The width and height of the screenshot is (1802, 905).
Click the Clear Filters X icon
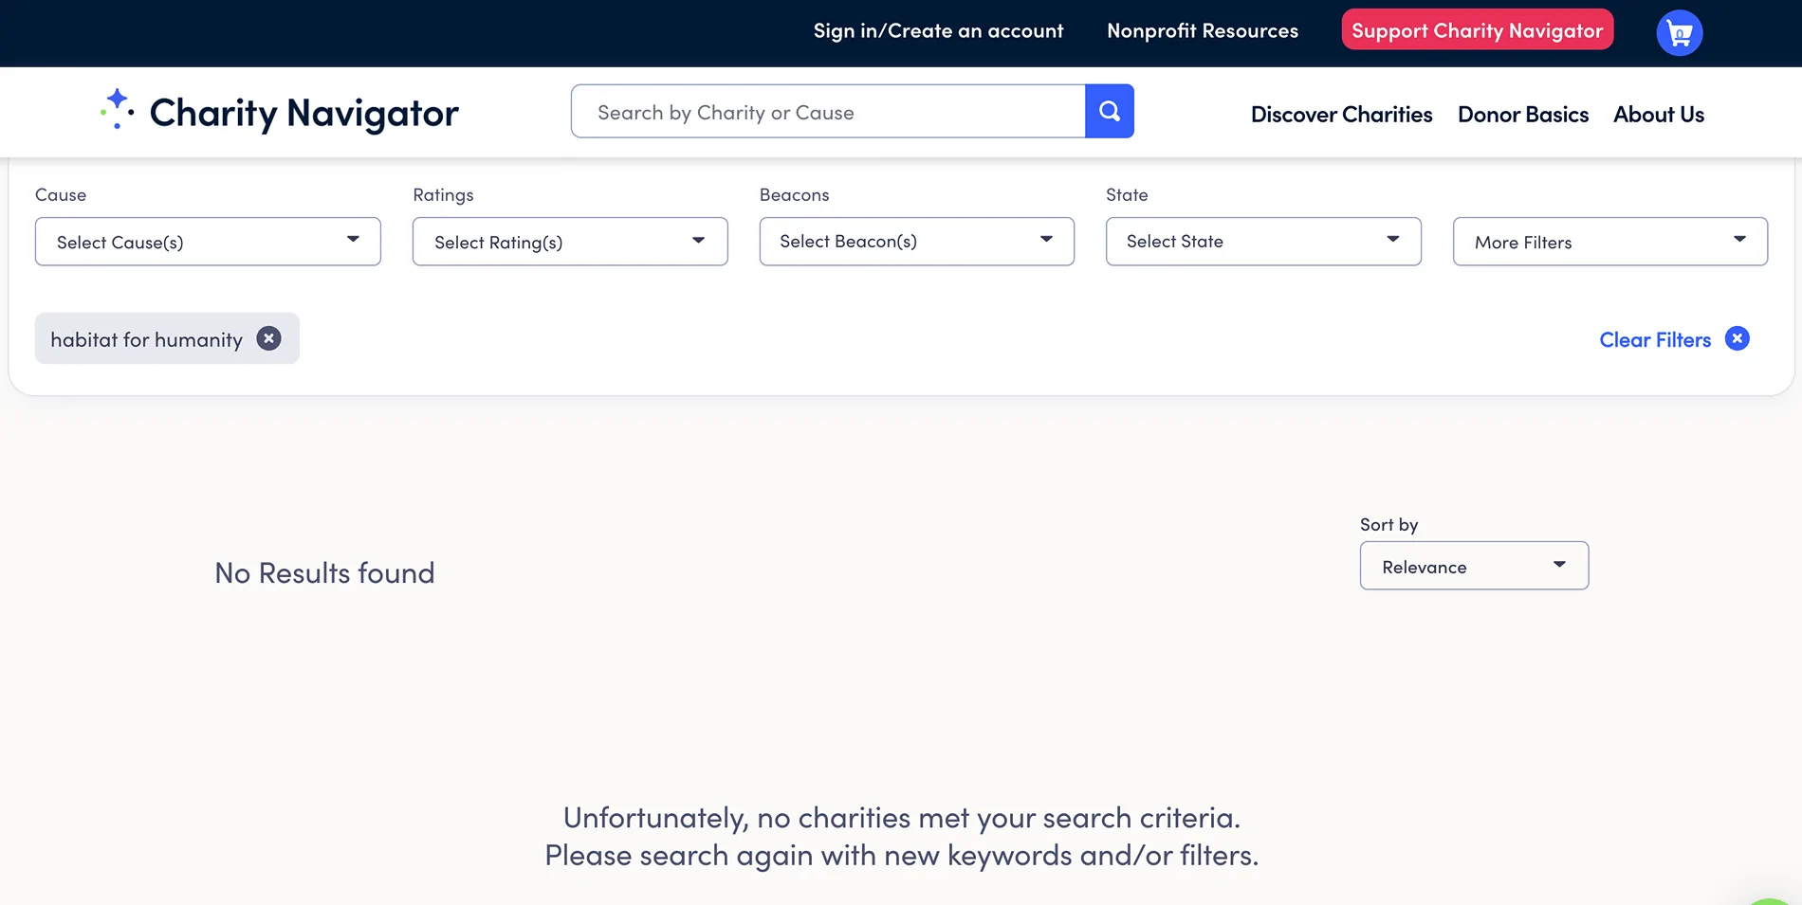tap(1738, 338)
